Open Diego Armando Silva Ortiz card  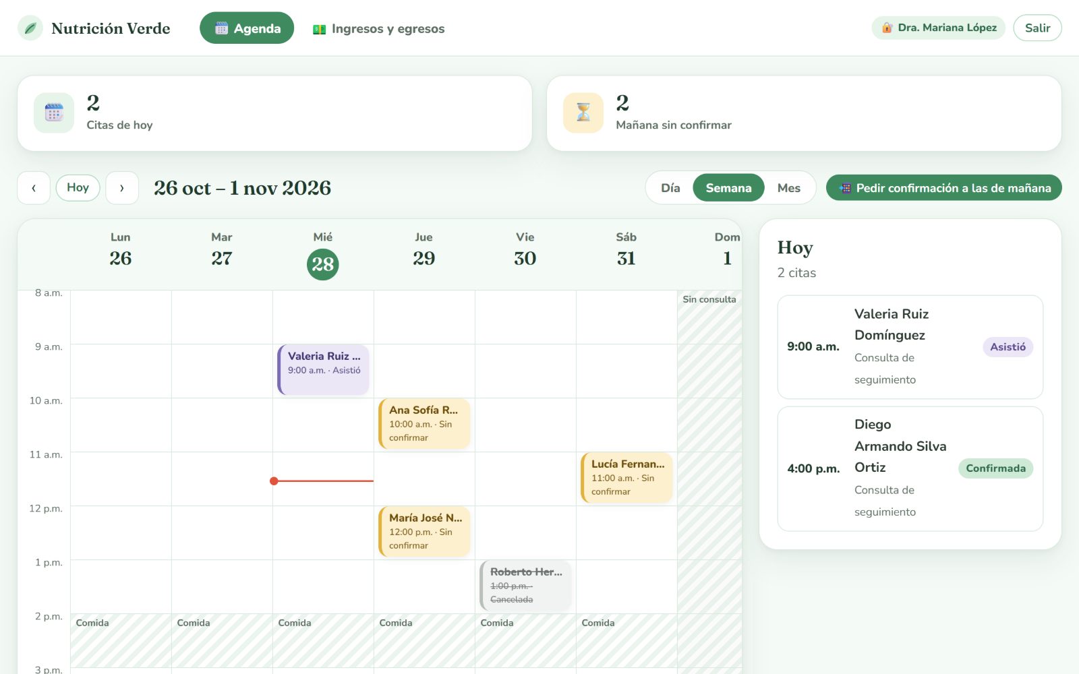click(910, 468)
